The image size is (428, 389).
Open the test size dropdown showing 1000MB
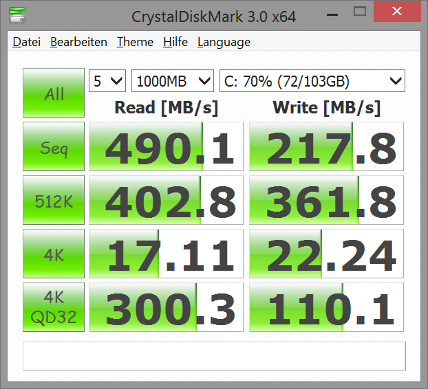pos(173,81)
